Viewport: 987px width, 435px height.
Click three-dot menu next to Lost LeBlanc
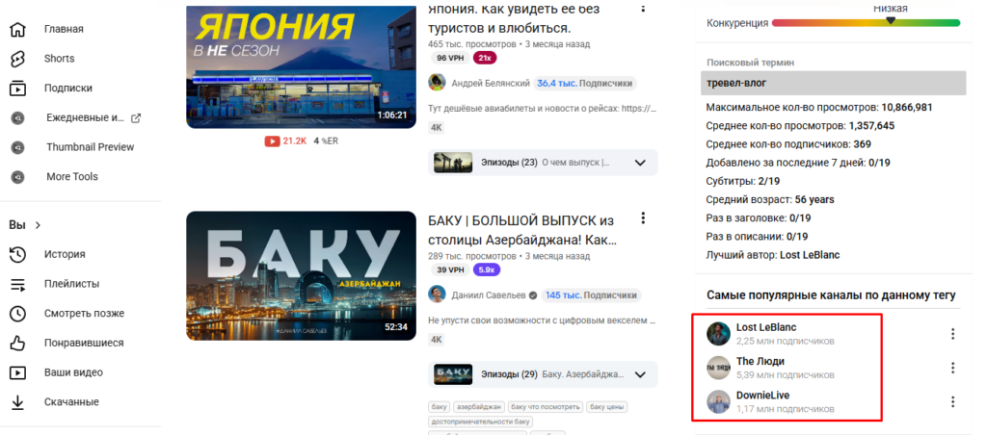[x=952, y=334]
